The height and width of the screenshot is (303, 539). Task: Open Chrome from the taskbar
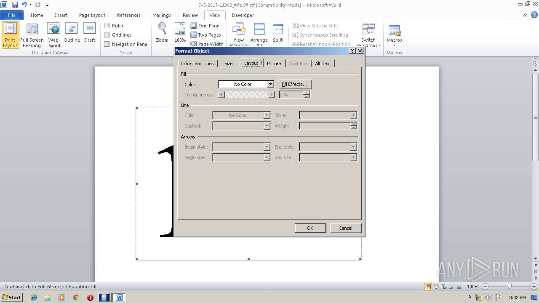click(76, 298)
